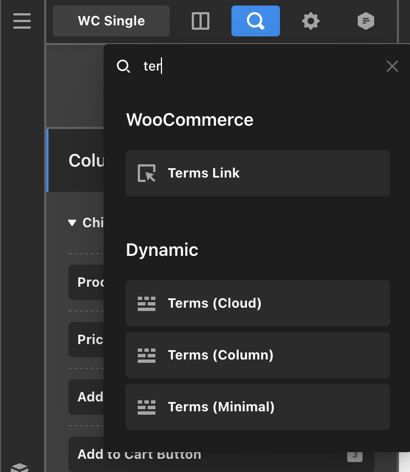Toggle the layout columns panel icon
Viewport: 410px width, 472px height.
click(201, 21)
